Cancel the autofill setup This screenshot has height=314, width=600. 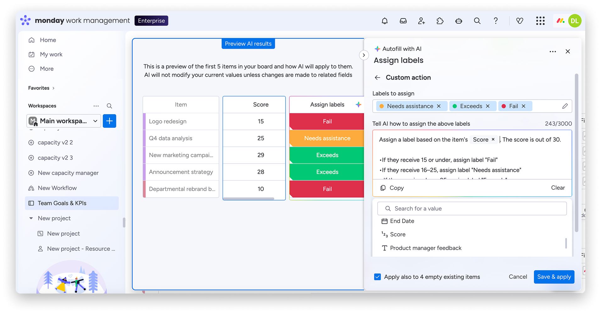(518, 277)
